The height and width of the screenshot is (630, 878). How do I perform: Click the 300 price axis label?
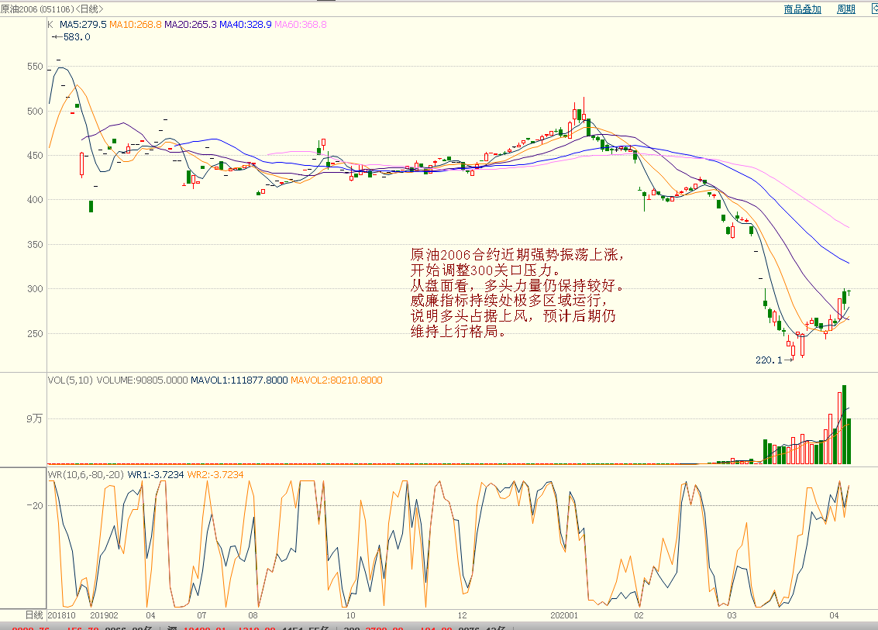35,289
